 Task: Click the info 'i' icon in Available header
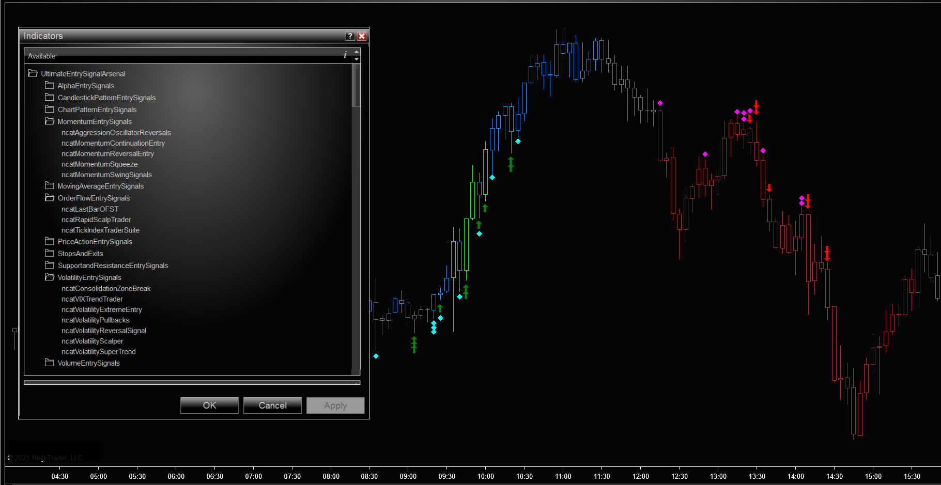[345, 55]
